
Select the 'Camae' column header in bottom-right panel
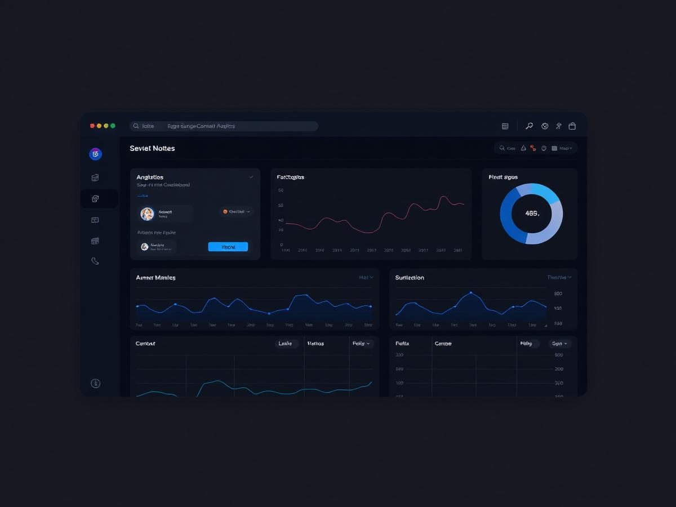(x=443, y=343)
